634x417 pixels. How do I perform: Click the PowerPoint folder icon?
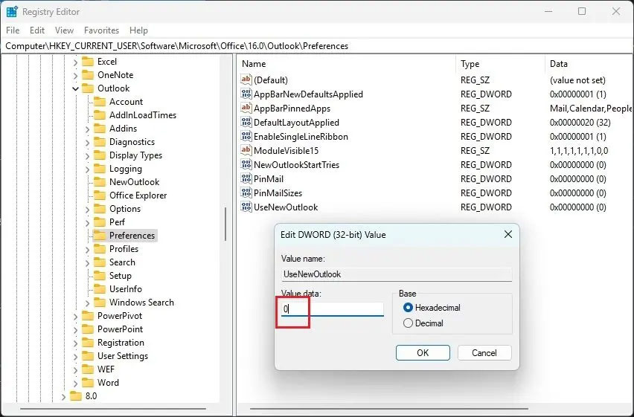coord(87,329)
